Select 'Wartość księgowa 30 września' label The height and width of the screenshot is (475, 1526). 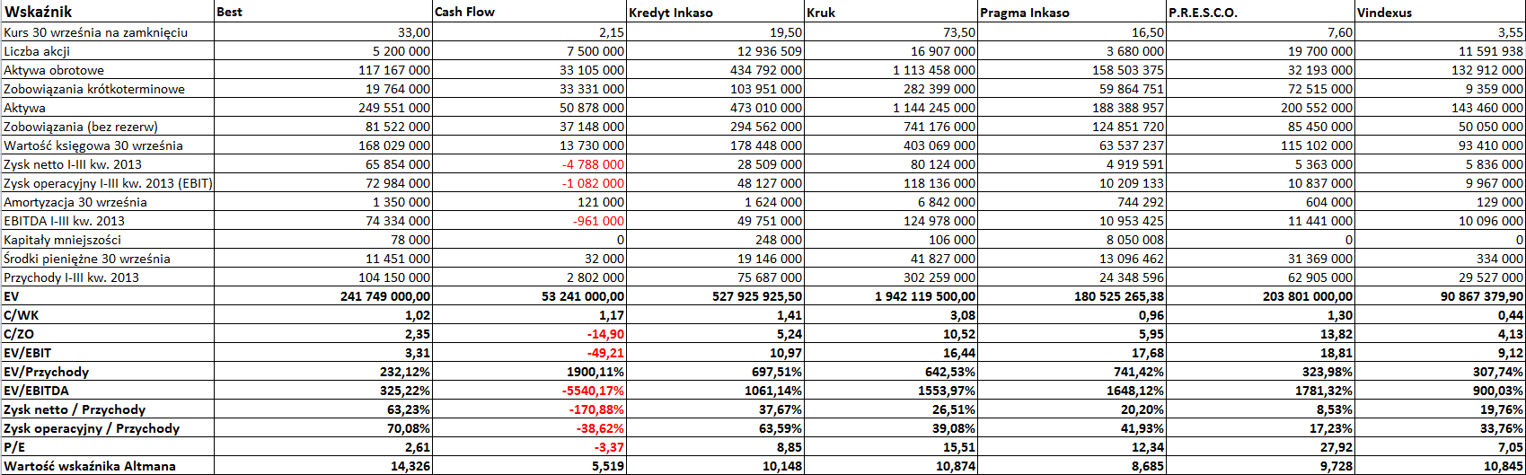tap(93, 145)
